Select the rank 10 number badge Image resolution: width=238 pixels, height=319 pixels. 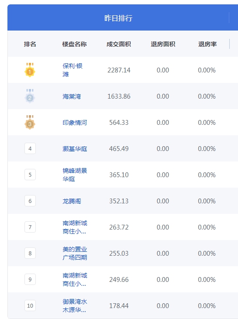point(30,305)
